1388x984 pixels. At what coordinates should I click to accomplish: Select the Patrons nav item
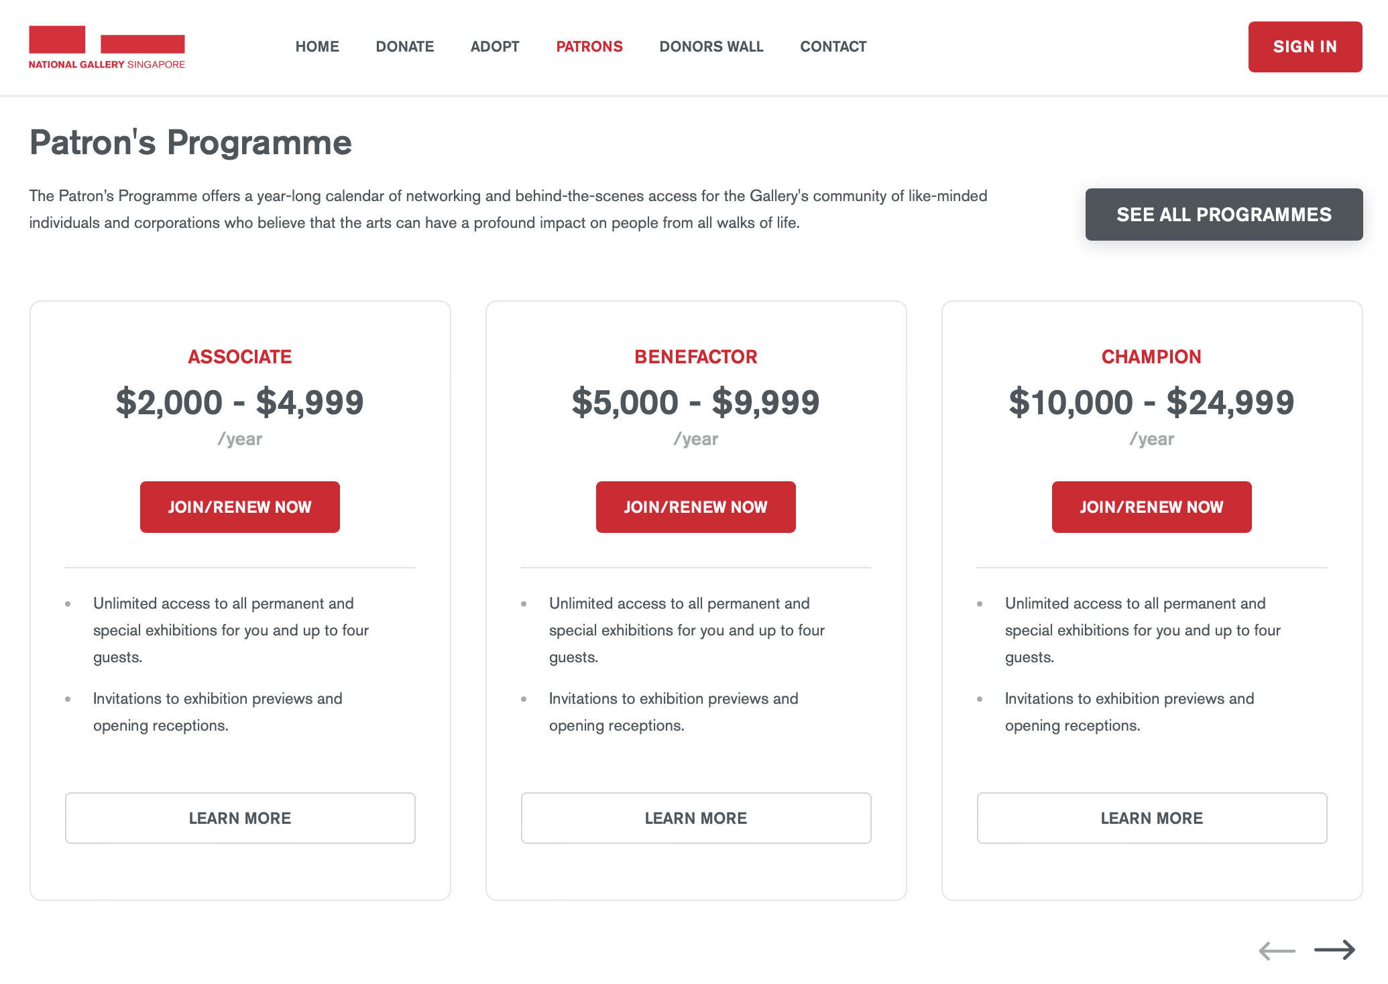coord(589,47)
